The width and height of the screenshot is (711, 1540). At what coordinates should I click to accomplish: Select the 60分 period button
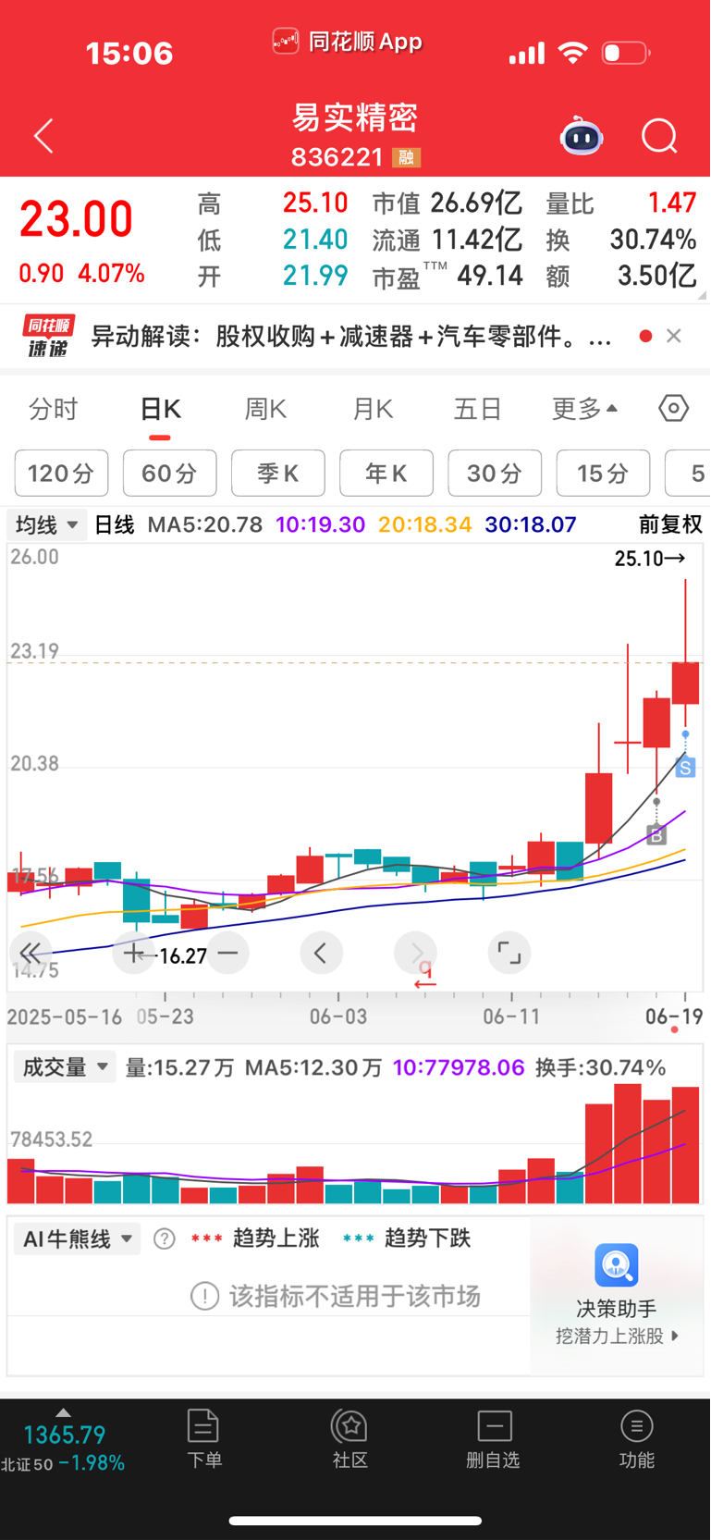pyautogui.click(x=170, y=474)
